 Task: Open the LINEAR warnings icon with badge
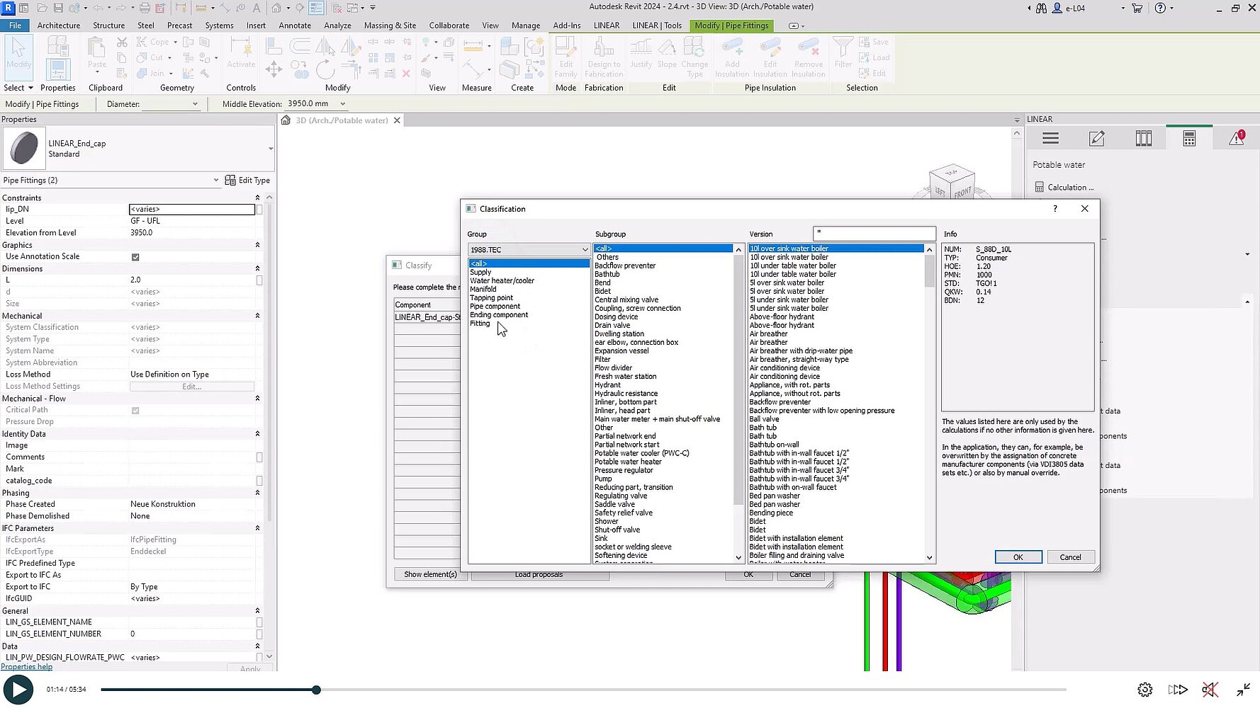(1237, 137)
